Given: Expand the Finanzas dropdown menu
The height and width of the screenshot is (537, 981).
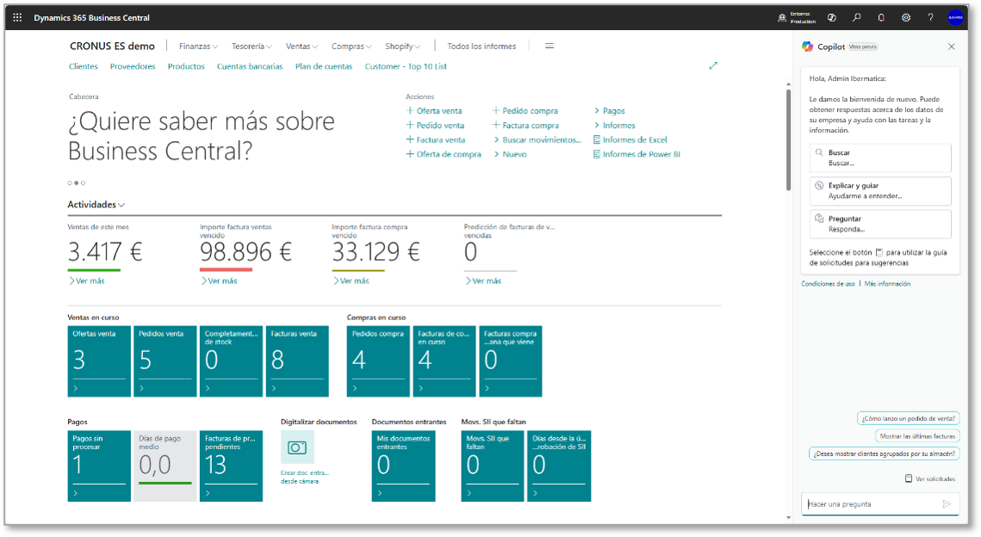Looking at the screenshot, I should pyautogui.click(x=198, y=46).
